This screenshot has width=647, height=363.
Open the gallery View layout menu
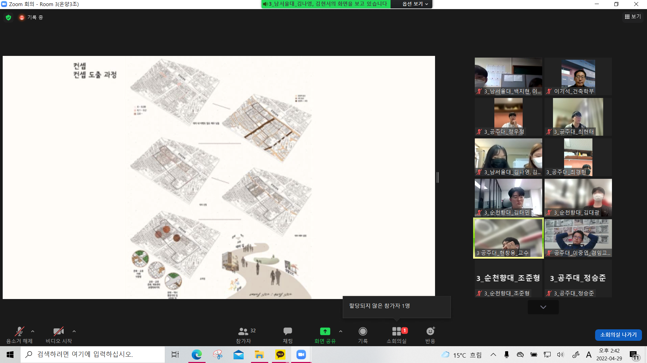633,16
